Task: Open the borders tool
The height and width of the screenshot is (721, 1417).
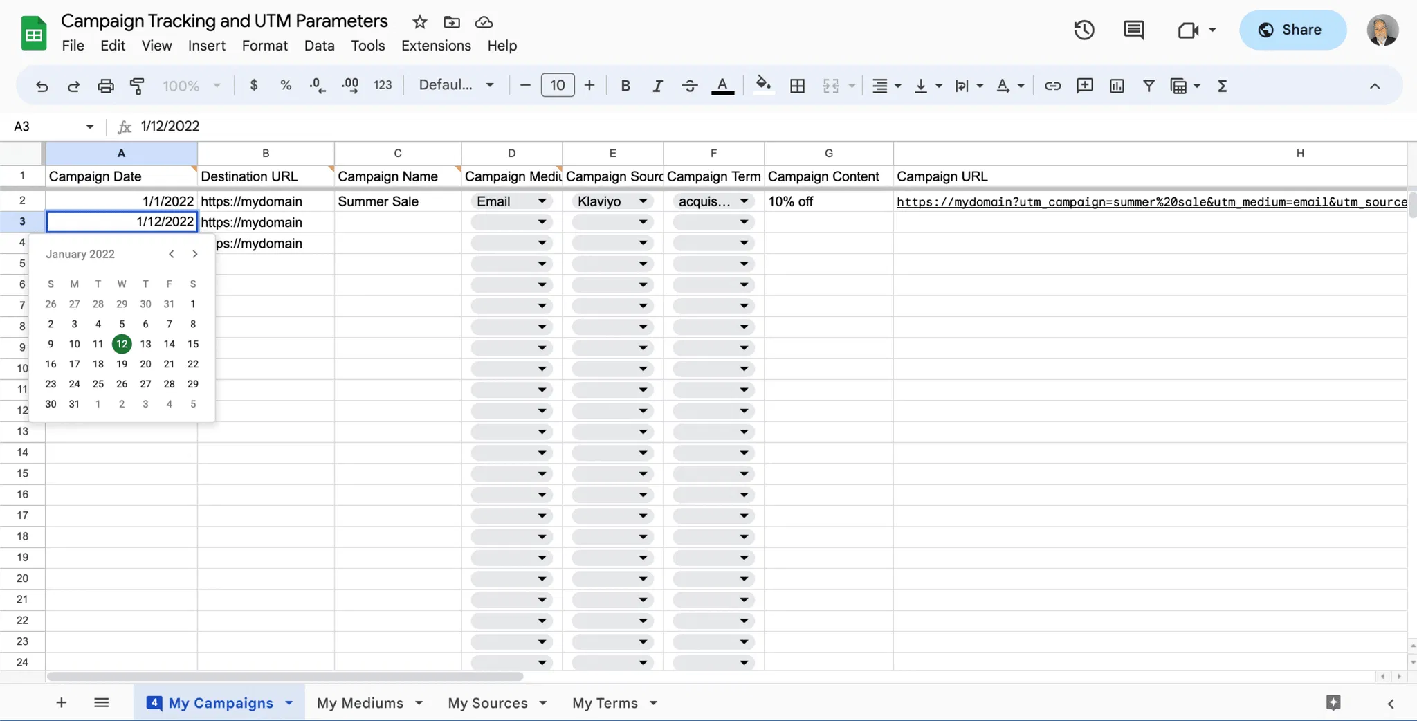Action: [797, 86]
